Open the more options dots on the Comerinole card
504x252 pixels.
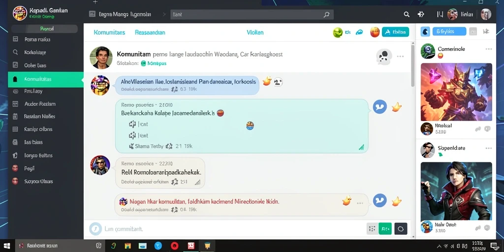(489, 49)
